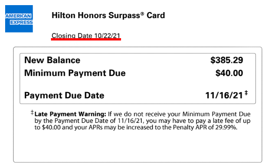Click empty area below the late payment warning

pyautogui.click(x=138, y=147)
